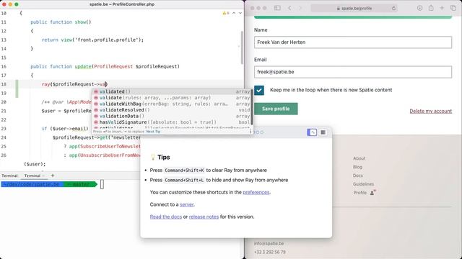Screen dimensions: 462x259
Task: Switch to the first Terminal tab
Action: (9, 176)
